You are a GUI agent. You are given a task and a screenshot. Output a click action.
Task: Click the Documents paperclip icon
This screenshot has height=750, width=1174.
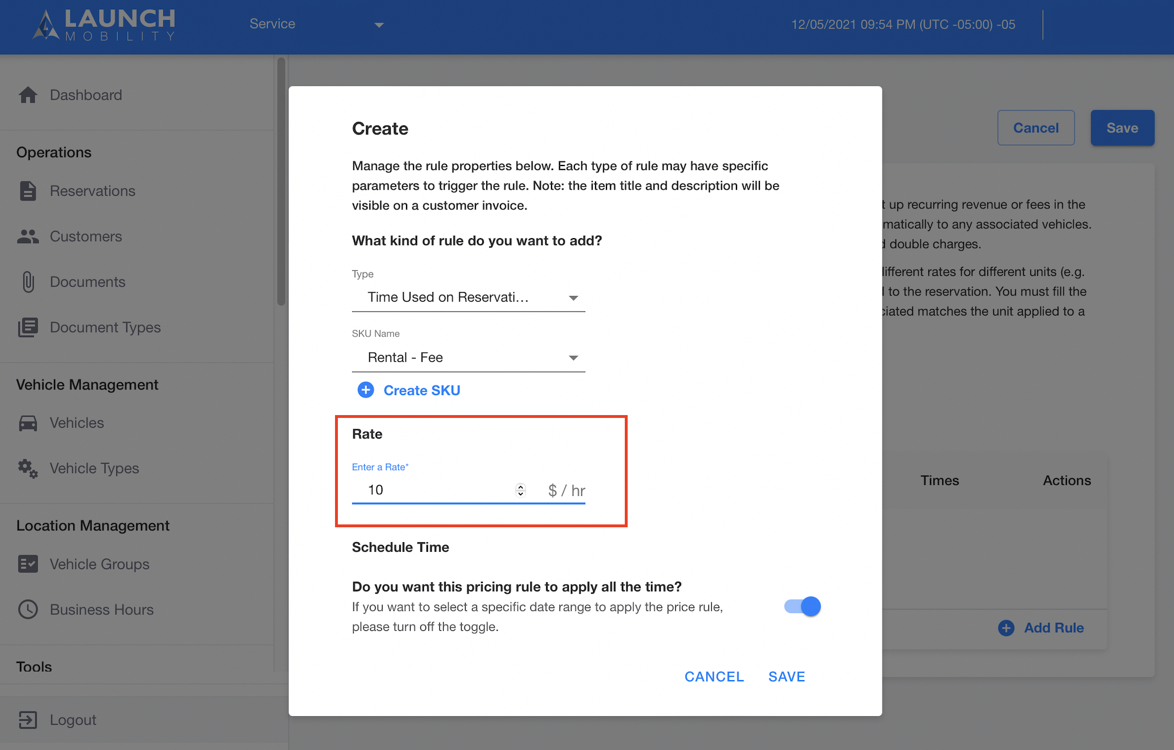28,282
